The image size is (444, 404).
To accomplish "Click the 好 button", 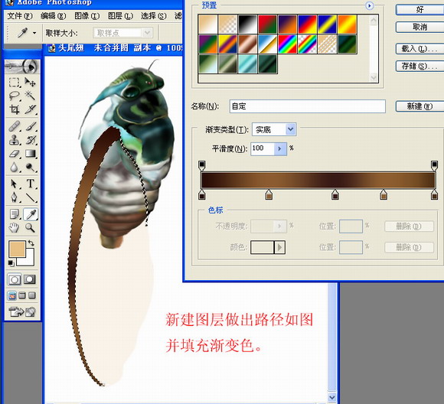I will [420, 10].
